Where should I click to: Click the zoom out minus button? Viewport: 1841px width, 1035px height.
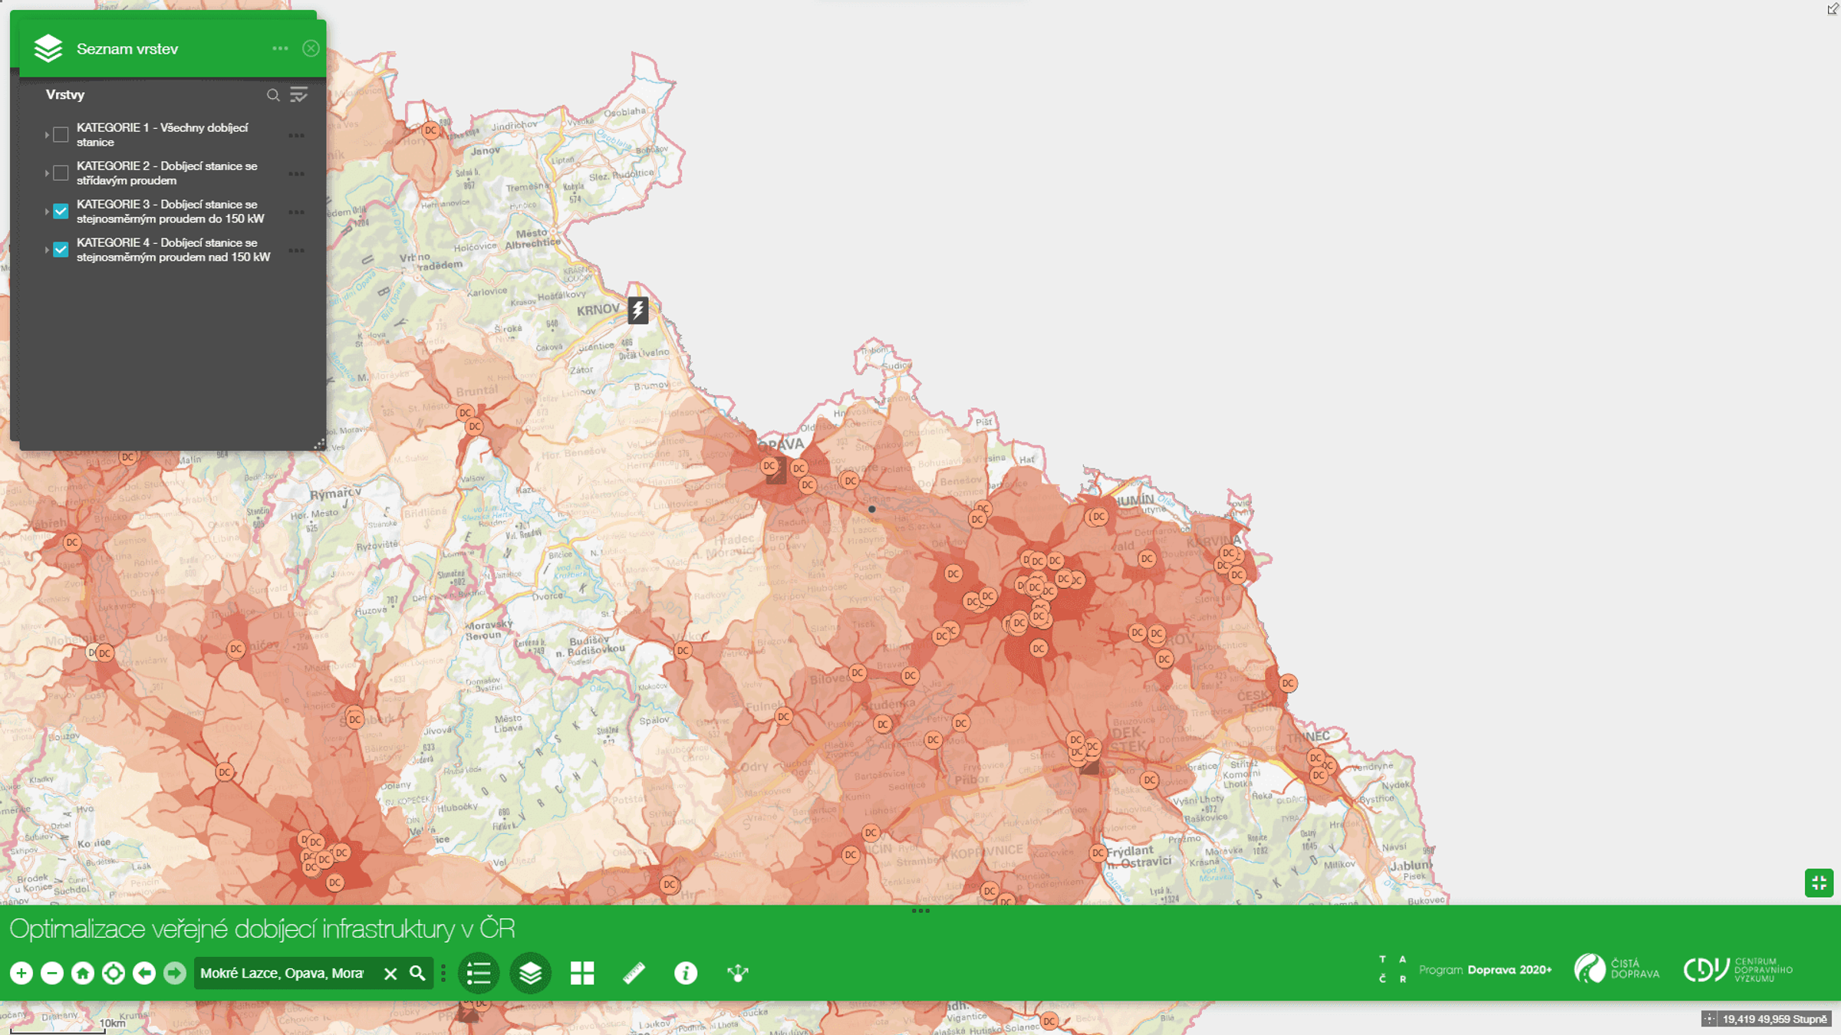pos(52,973)
